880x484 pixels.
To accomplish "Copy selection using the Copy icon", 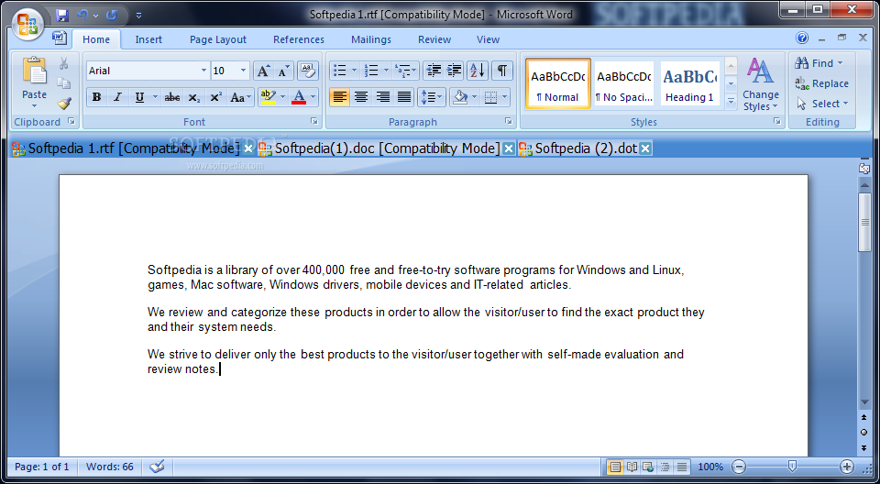I will pos(63,83).
